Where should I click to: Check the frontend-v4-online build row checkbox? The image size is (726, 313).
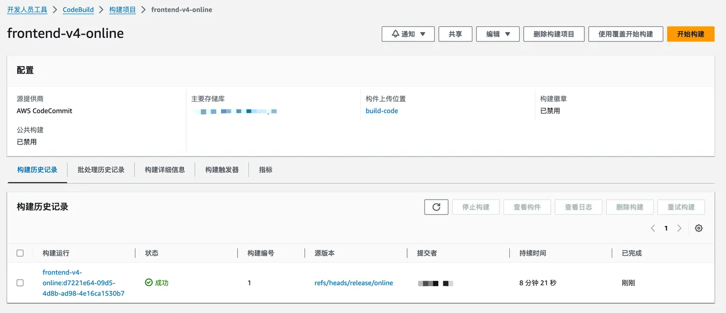point(20,283)
